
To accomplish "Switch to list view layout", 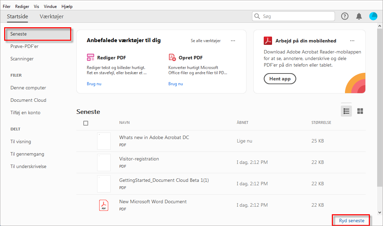I will click(x=346, y=111).
